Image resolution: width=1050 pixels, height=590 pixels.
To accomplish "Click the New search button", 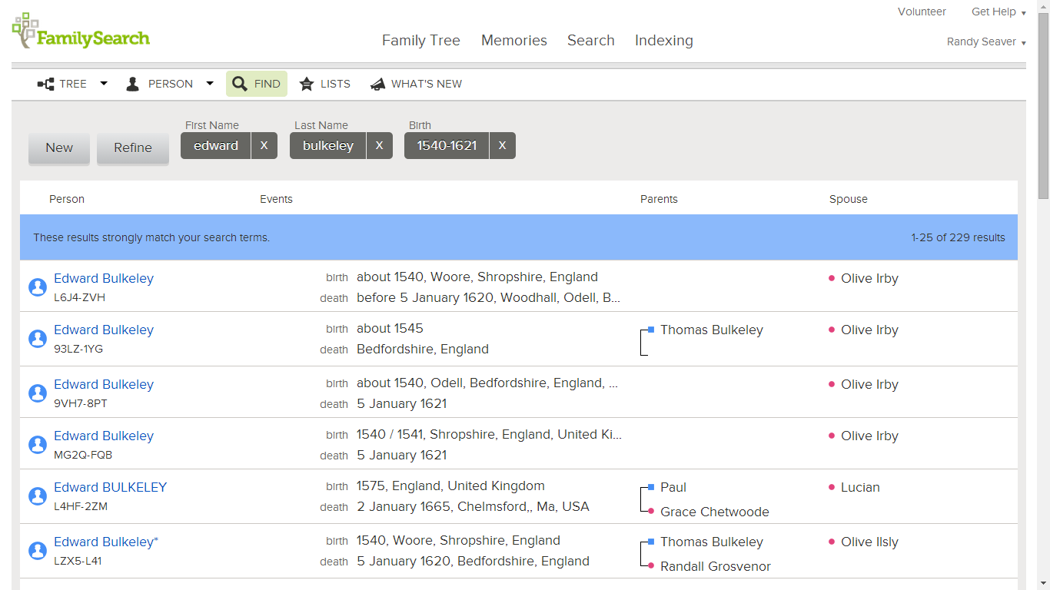I will coord(58,147).
